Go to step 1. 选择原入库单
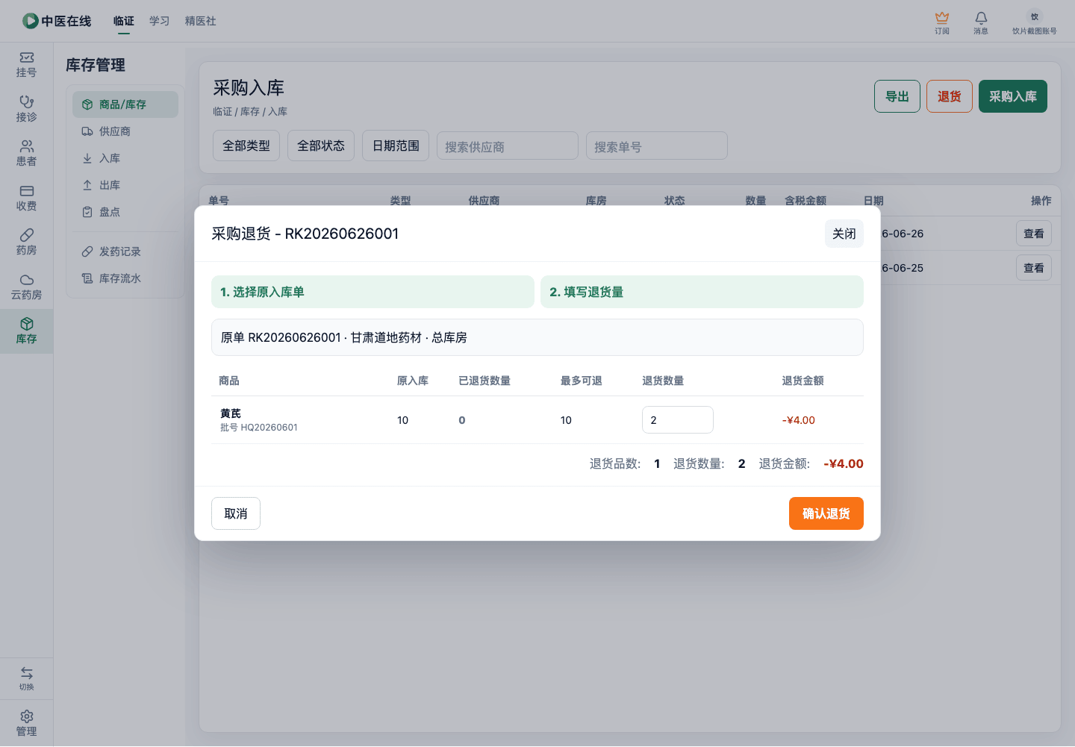This screenshot has height=747, width=1075. click(373, 292)
